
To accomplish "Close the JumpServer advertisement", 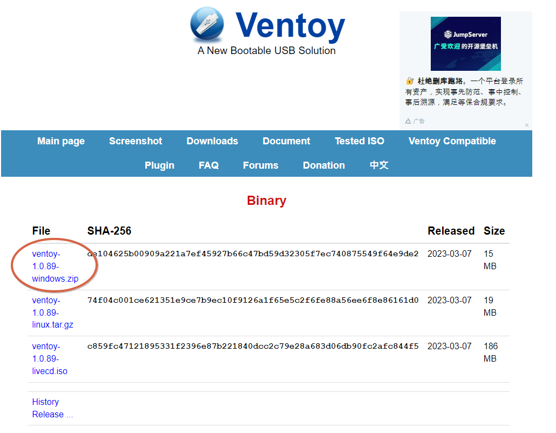I will 527,125.
